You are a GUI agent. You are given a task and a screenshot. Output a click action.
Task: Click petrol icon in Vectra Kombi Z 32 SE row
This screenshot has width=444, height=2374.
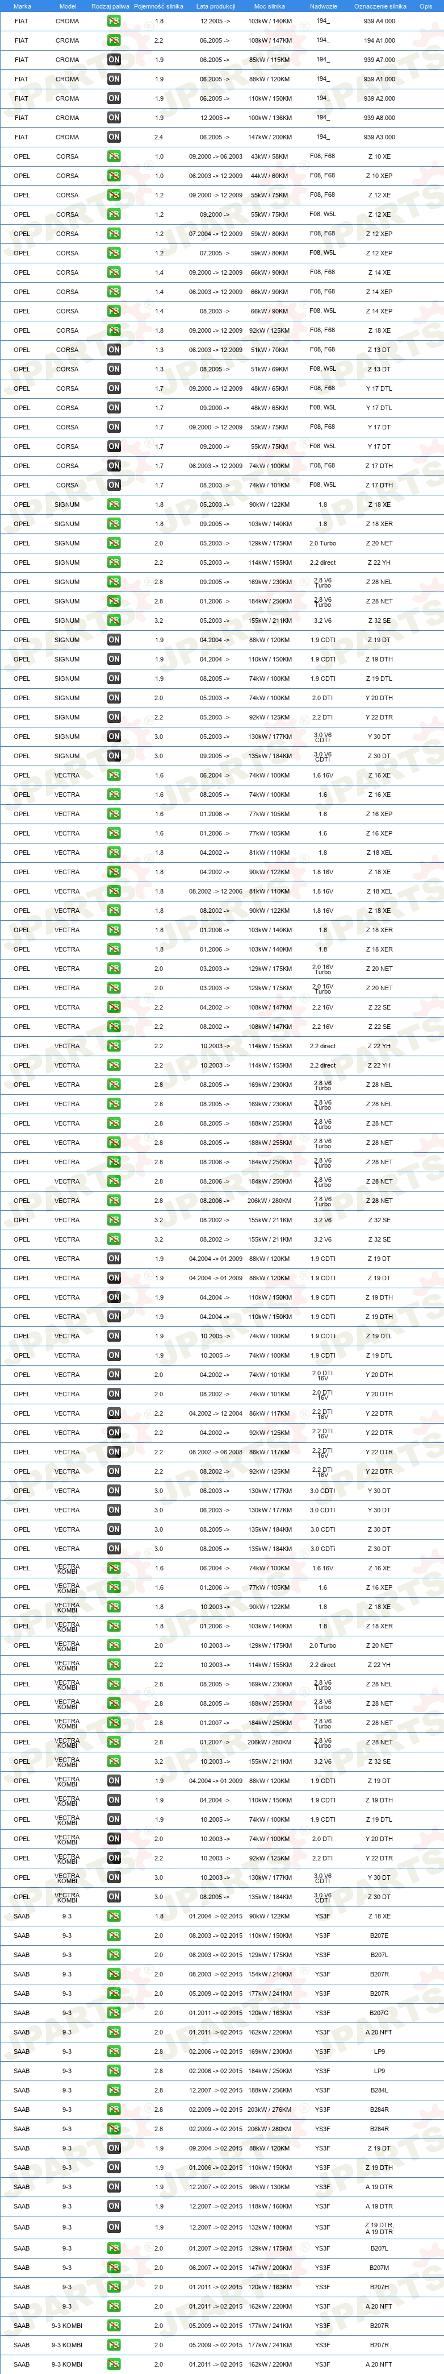point(113,1761)
